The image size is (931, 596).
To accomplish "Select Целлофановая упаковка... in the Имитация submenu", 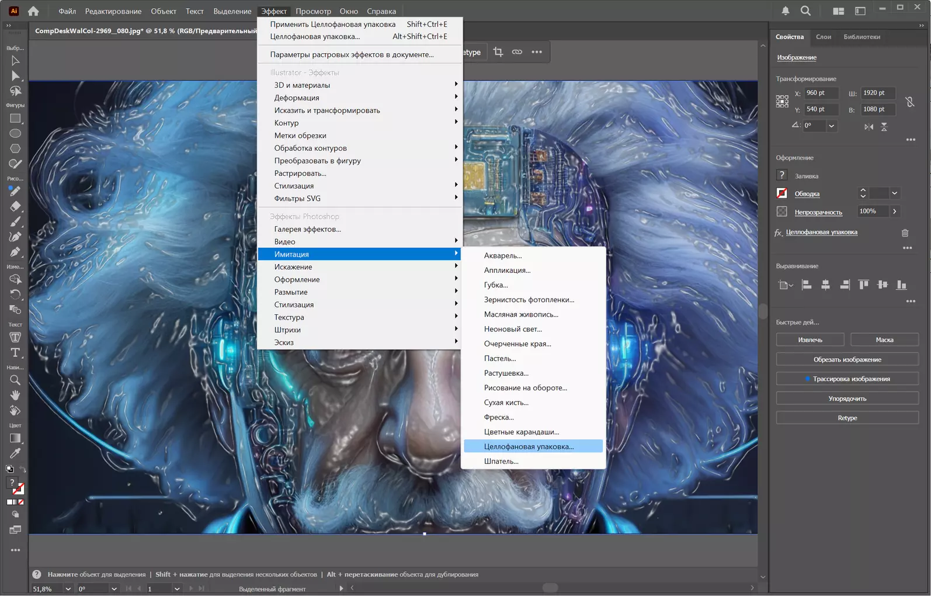I will pyautogui.click(x=533, y=446).
